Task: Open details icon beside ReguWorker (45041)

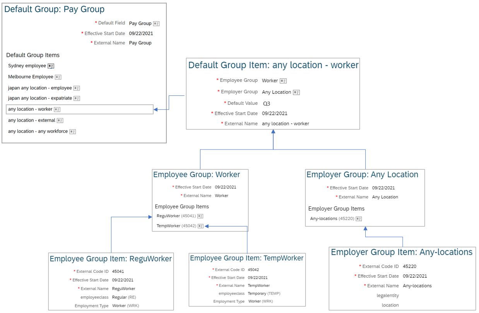Action: tap(200, 216)
